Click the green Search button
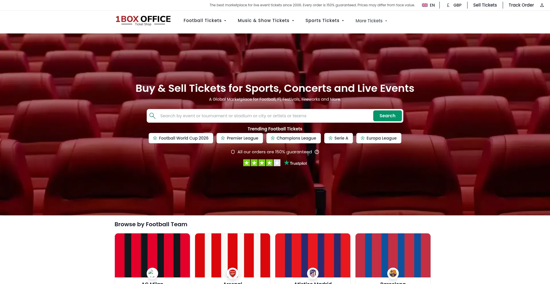 [387, 116]
